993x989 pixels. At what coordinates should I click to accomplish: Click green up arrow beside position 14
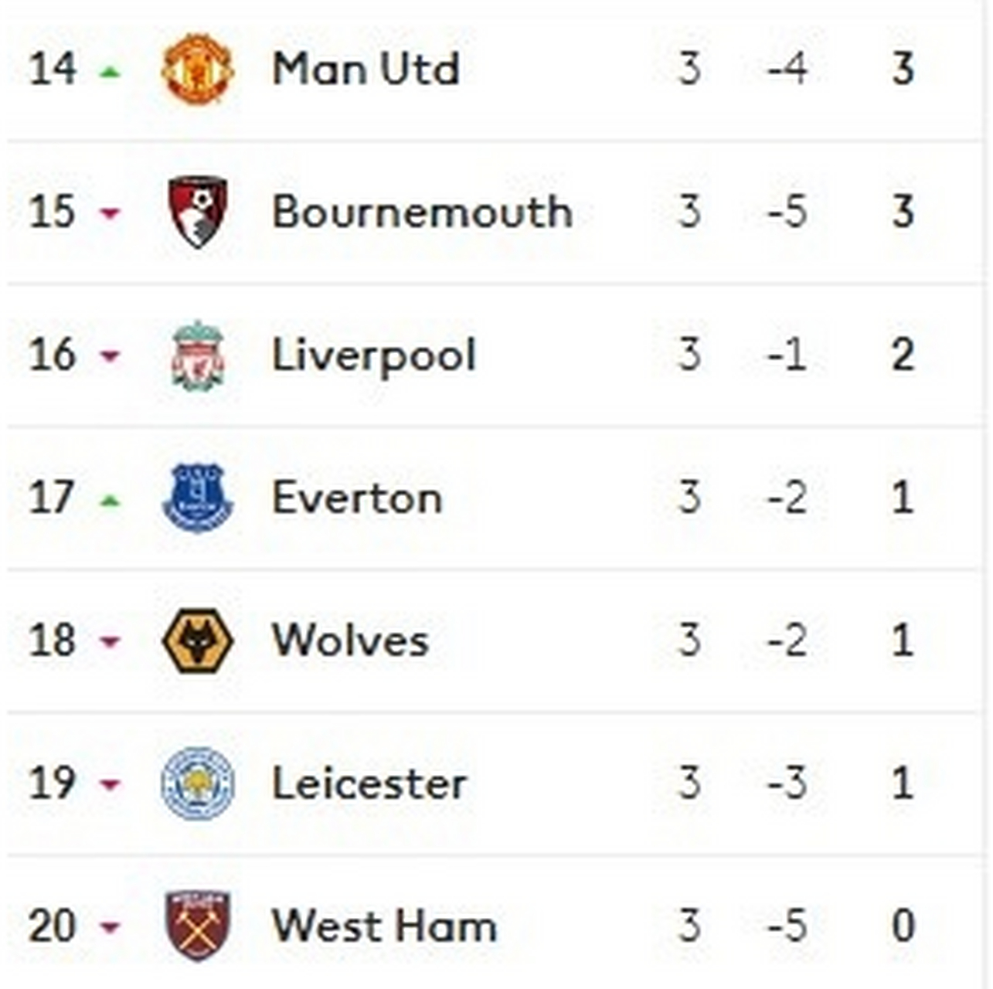[111, 72]
